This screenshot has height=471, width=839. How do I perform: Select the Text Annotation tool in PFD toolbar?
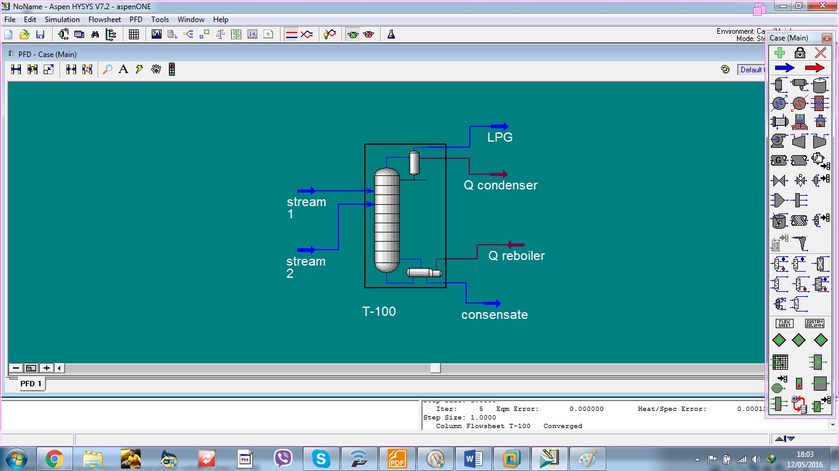tap(123, 69)
